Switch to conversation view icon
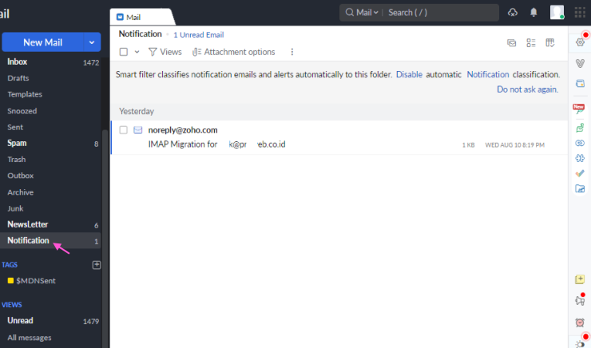Image resolution: width=591 pixels, height=348 pixels. [x=511, y=43]
